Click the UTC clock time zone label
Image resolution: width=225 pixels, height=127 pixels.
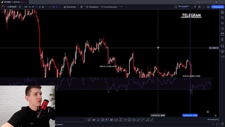click(213, 120)
